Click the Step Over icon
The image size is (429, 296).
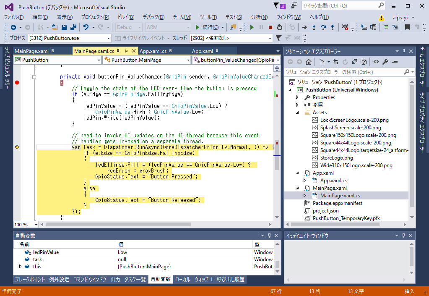323,27
